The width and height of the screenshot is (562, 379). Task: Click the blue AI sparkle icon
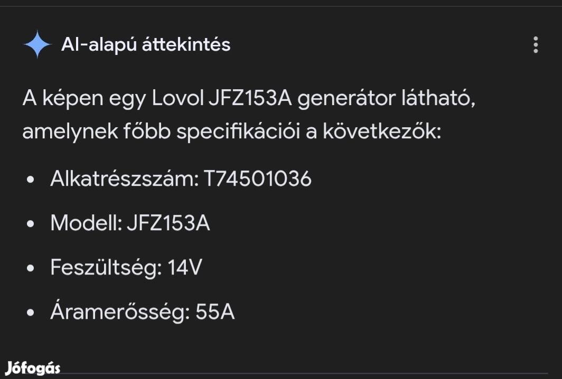tap(37, 45)
